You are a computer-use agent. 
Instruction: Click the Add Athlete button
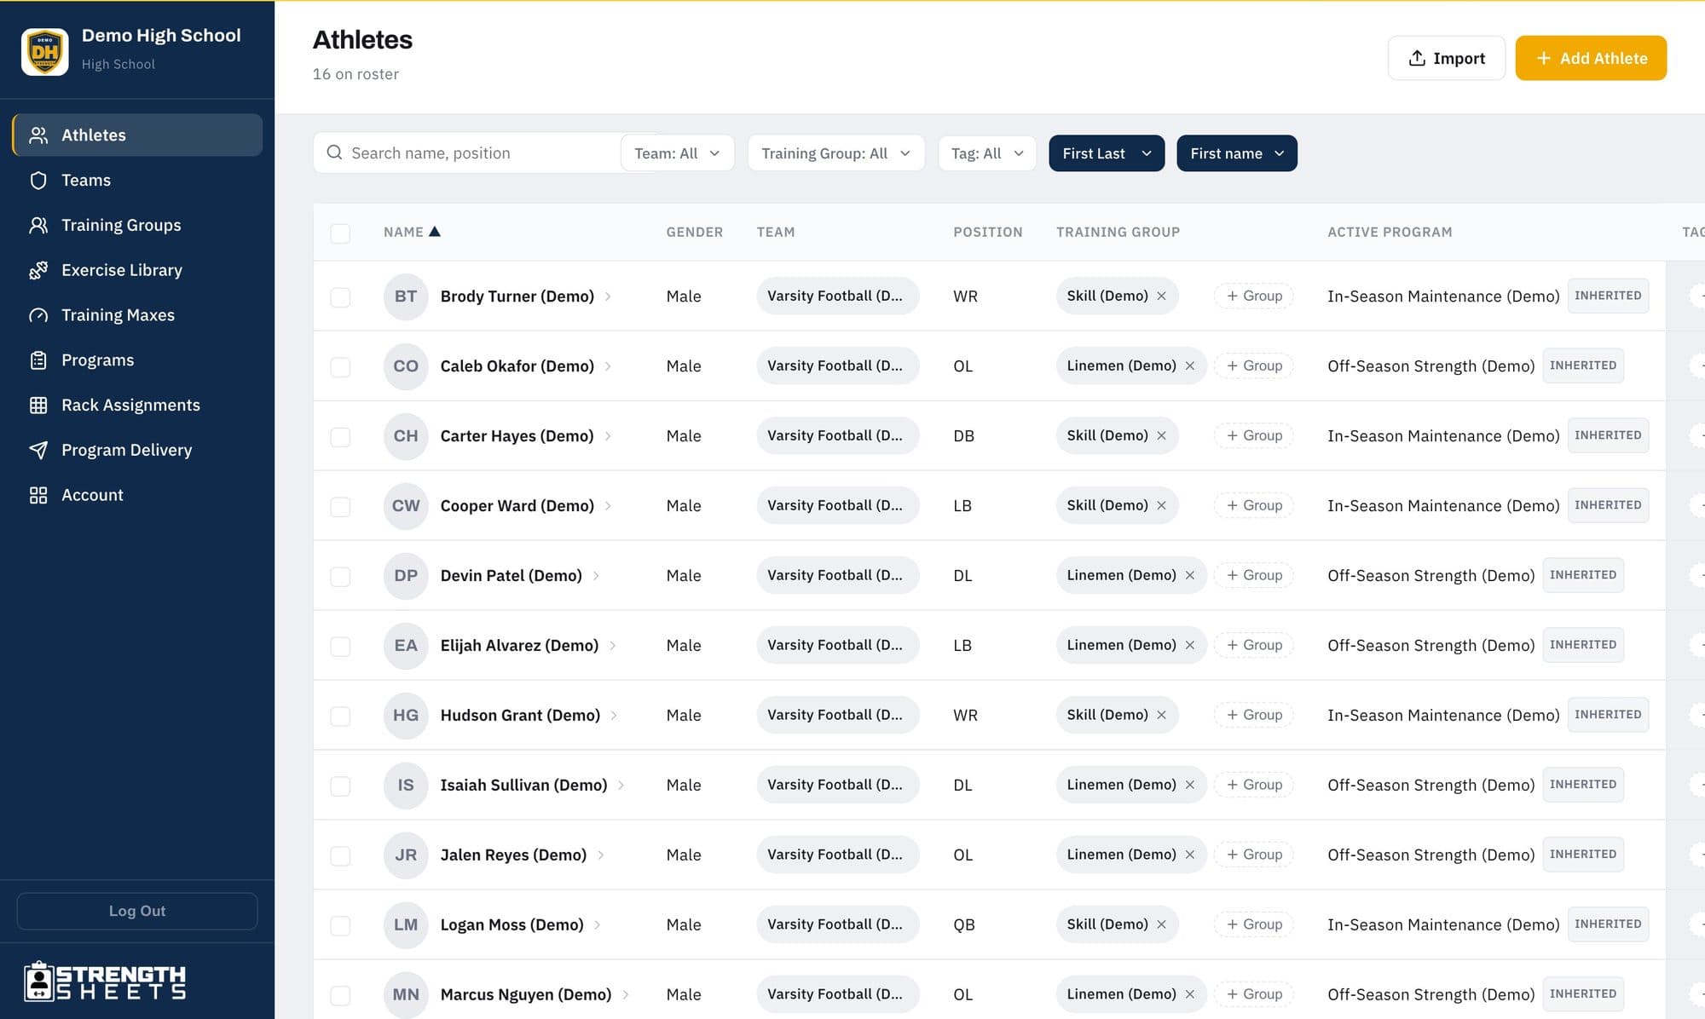[x=1591, y=58]
